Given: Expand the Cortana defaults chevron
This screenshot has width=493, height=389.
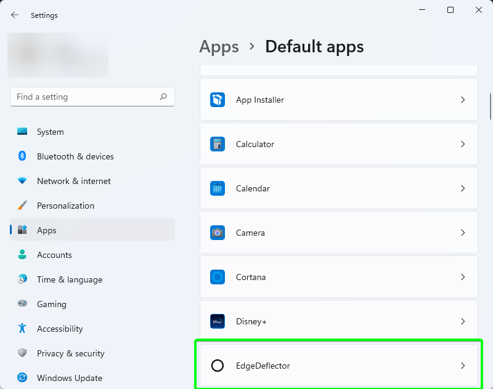Looking at the screenshot, I should coord(463,277).
